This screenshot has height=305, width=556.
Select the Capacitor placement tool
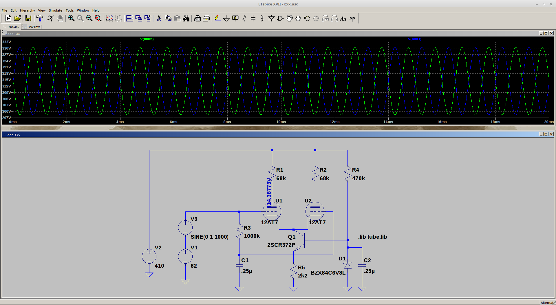(x=253, y=18)
